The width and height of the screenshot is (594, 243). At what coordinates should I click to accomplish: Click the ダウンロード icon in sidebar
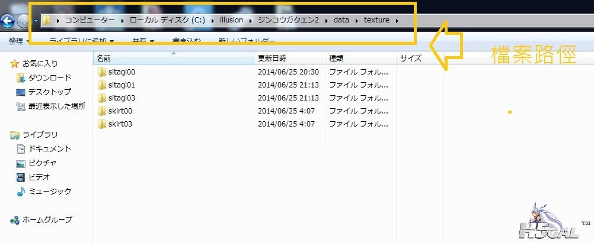[x=21, y=78]
